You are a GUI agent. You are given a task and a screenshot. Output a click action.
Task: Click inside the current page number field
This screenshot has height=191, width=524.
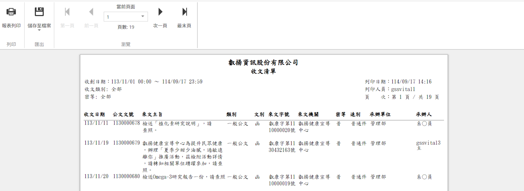pos(121,17)
